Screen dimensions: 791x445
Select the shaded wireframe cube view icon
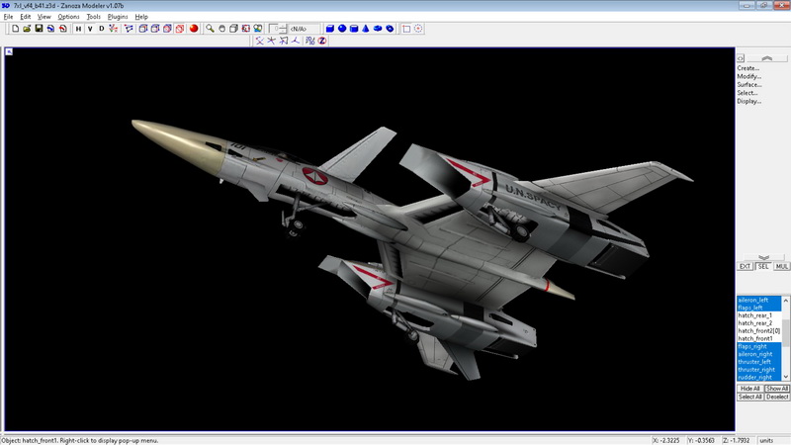(x=167, y=29)
